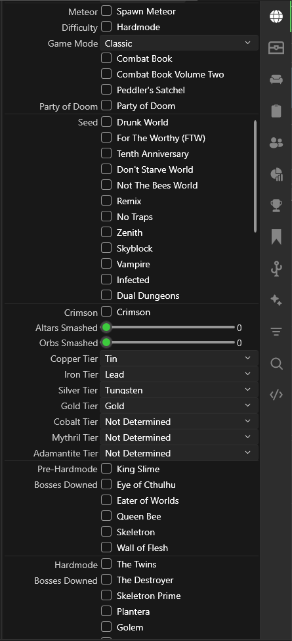Open the sparkles sidebar icon
This screenshot has width=292, height=641.
pyautogui.click(x=276, y=301)
